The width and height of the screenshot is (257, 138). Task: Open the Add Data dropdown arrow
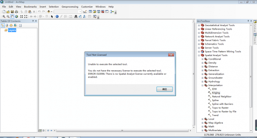click(51, 12)
